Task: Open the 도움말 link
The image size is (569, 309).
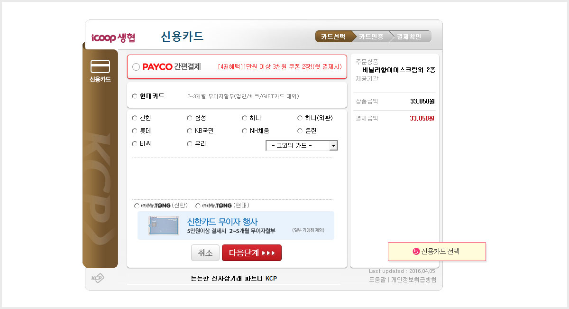Action: (x=377, y=280)
